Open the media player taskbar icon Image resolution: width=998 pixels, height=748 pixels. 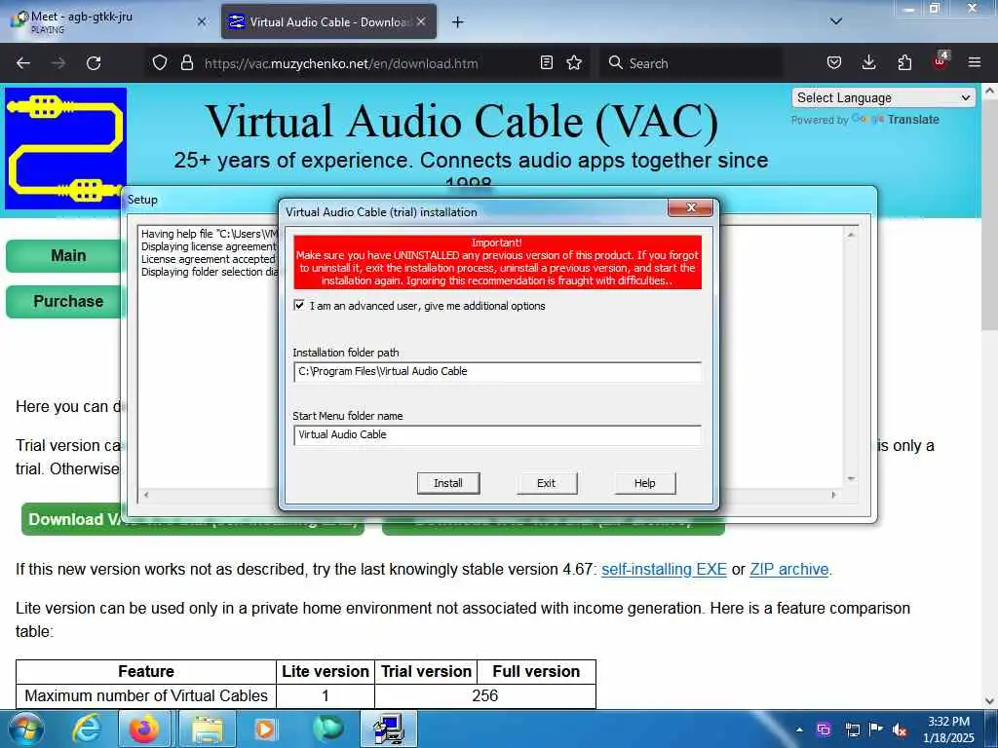point(265,729)
